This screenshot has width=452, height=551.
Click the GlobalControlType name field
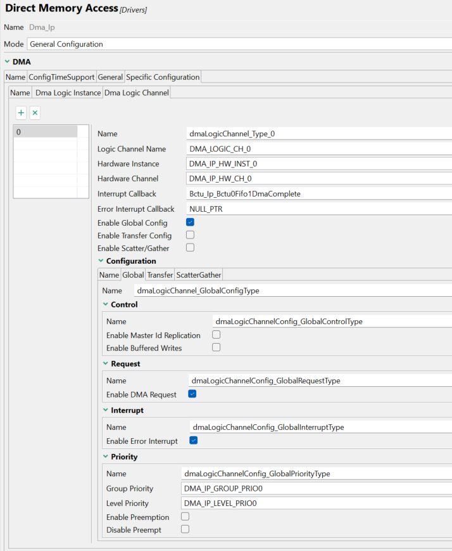click(332, 321)
